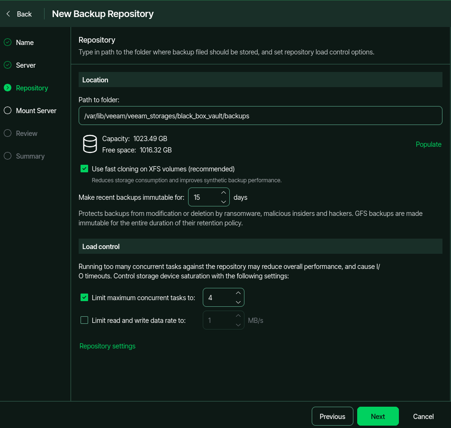Increase immutable days with up arrow
This screenshot has width=451, height=428.
(224, 192)
